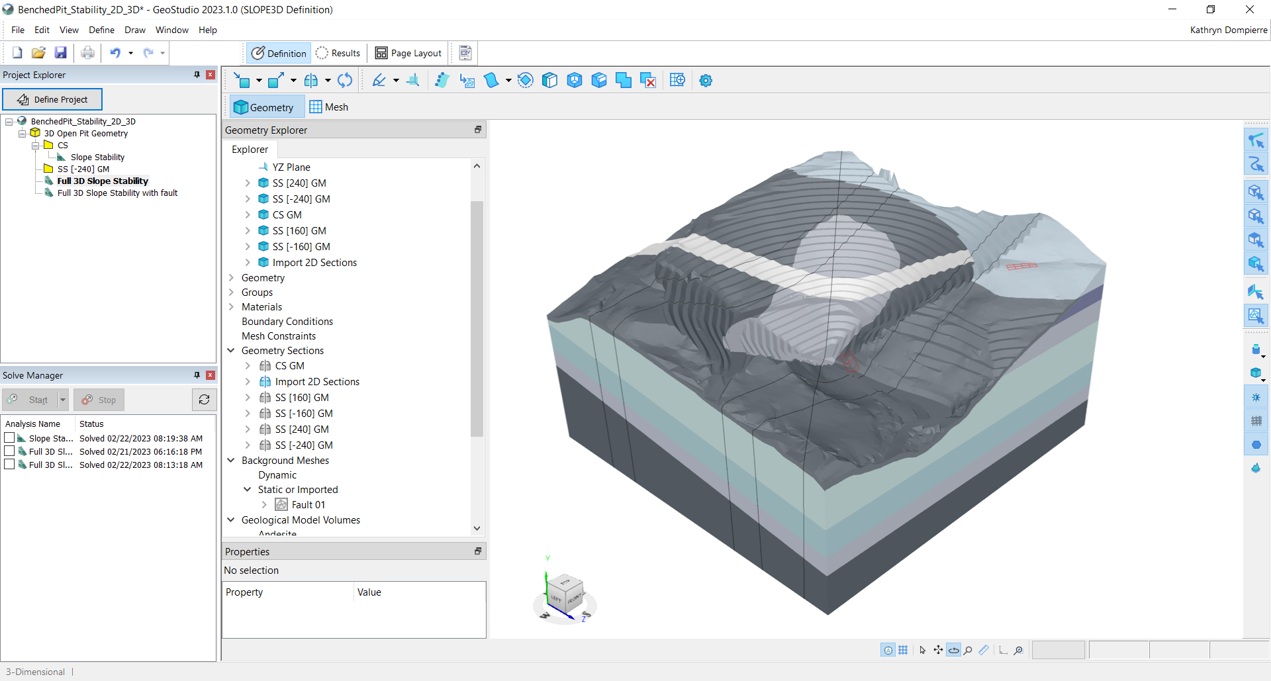
Task: Enable the last Full 3D Sl... checkbox
Action: tap(9, 465)
